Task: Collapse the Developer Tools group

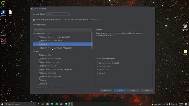Action: (34, 34)
